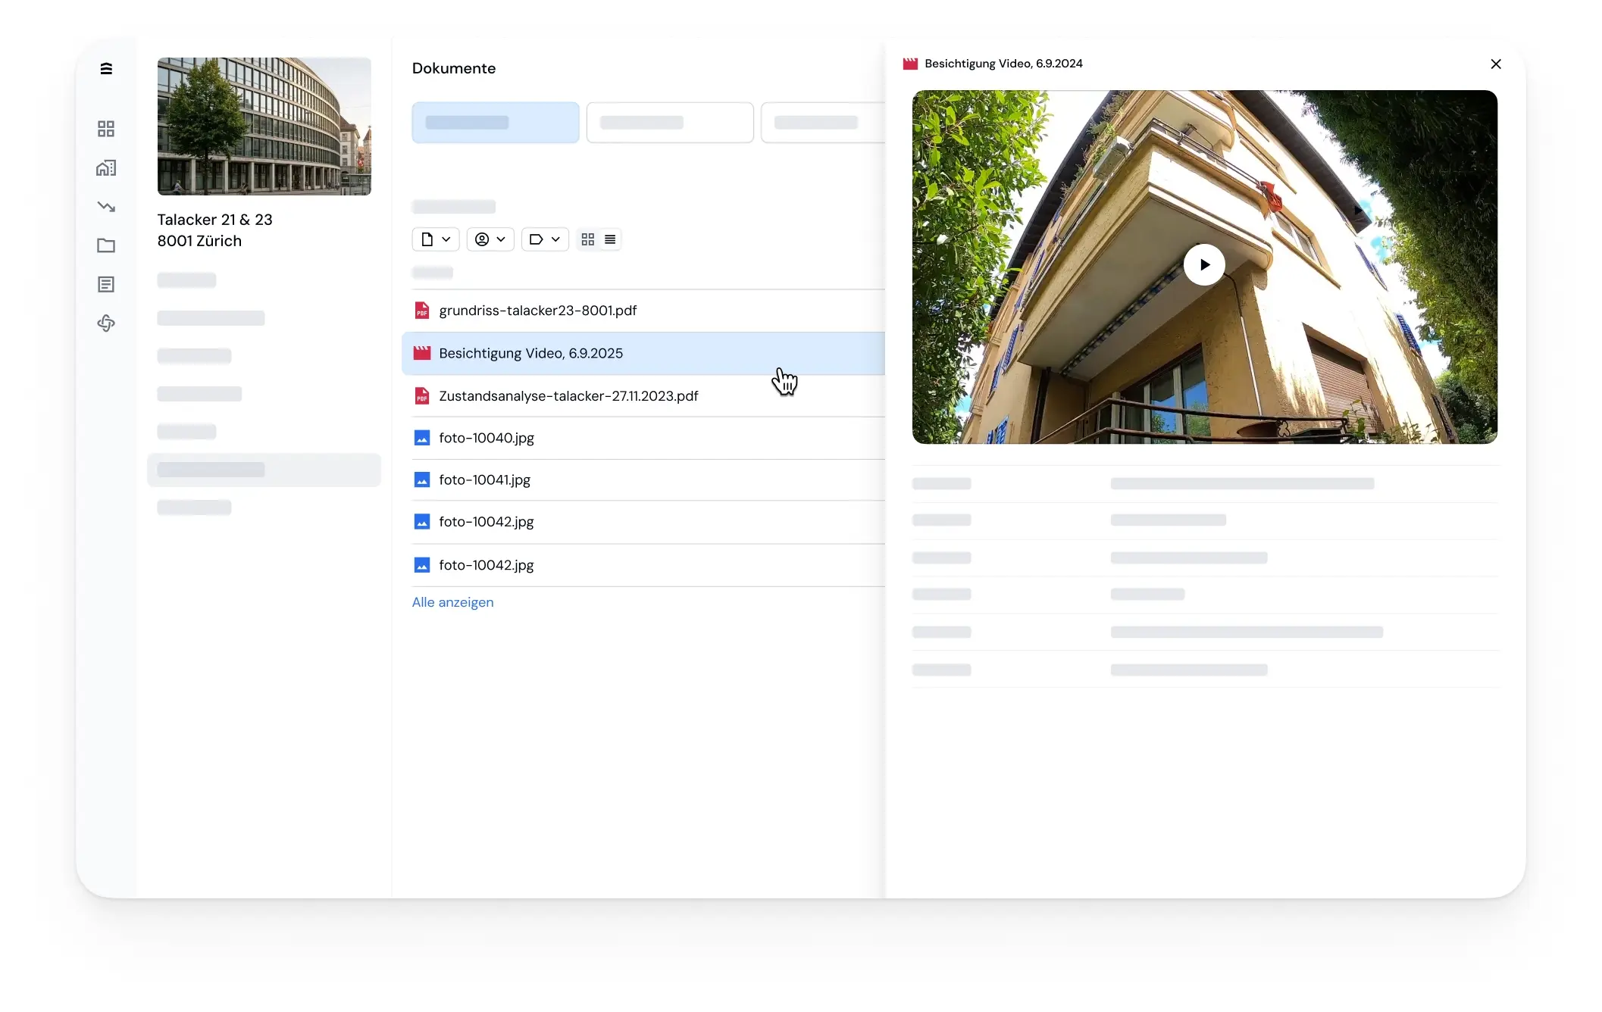This screenshot has height=1012, width=1602.
Task: Open the Talacker building photo thumbnail
Action: point(264,126)
